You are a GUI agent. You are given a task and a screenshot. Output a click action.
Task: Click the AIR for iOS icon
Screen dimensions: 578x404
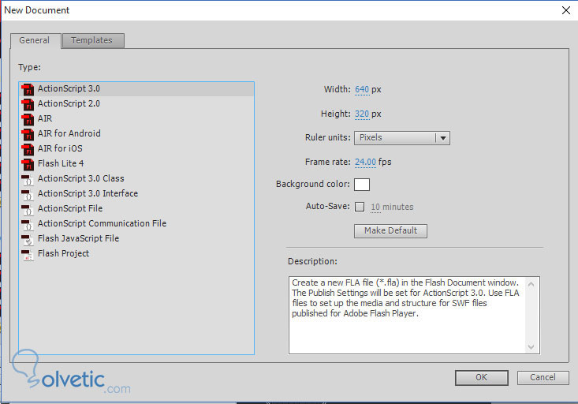click(x=28, y=149)
